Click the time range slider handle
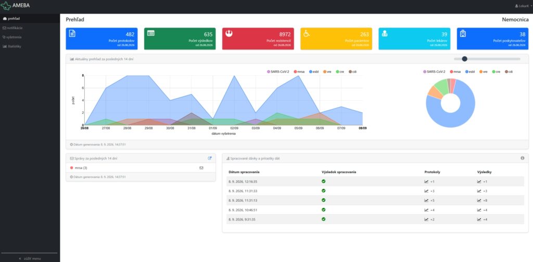533x262 pixels. (465, 59)
